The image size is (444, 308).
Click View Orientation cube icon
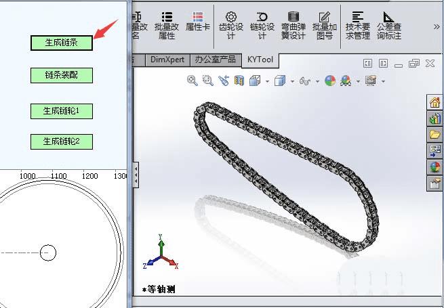(x=255, y=81)
